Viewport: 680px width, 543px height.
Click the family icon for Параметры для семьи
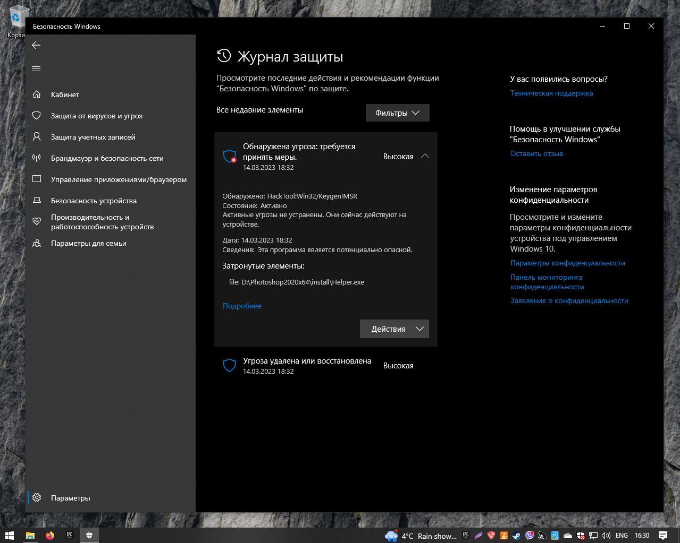37,243
